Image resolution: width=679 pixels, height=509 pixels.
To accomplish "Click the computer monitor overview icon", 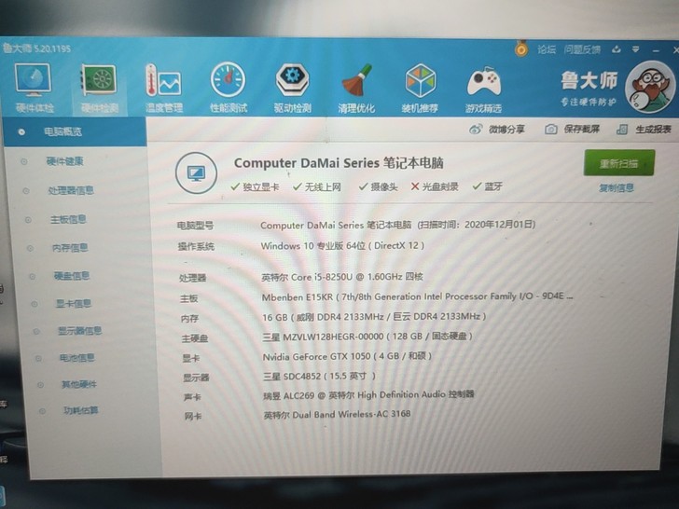I will [x=196, y=172].
